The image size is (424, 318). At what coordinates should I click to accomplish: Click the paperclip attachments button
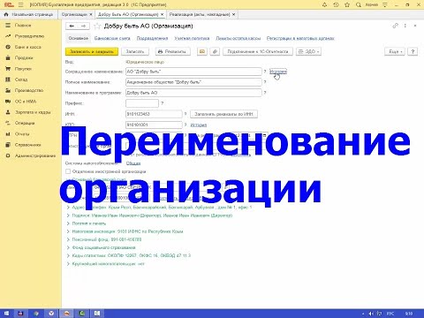point(215,51)
